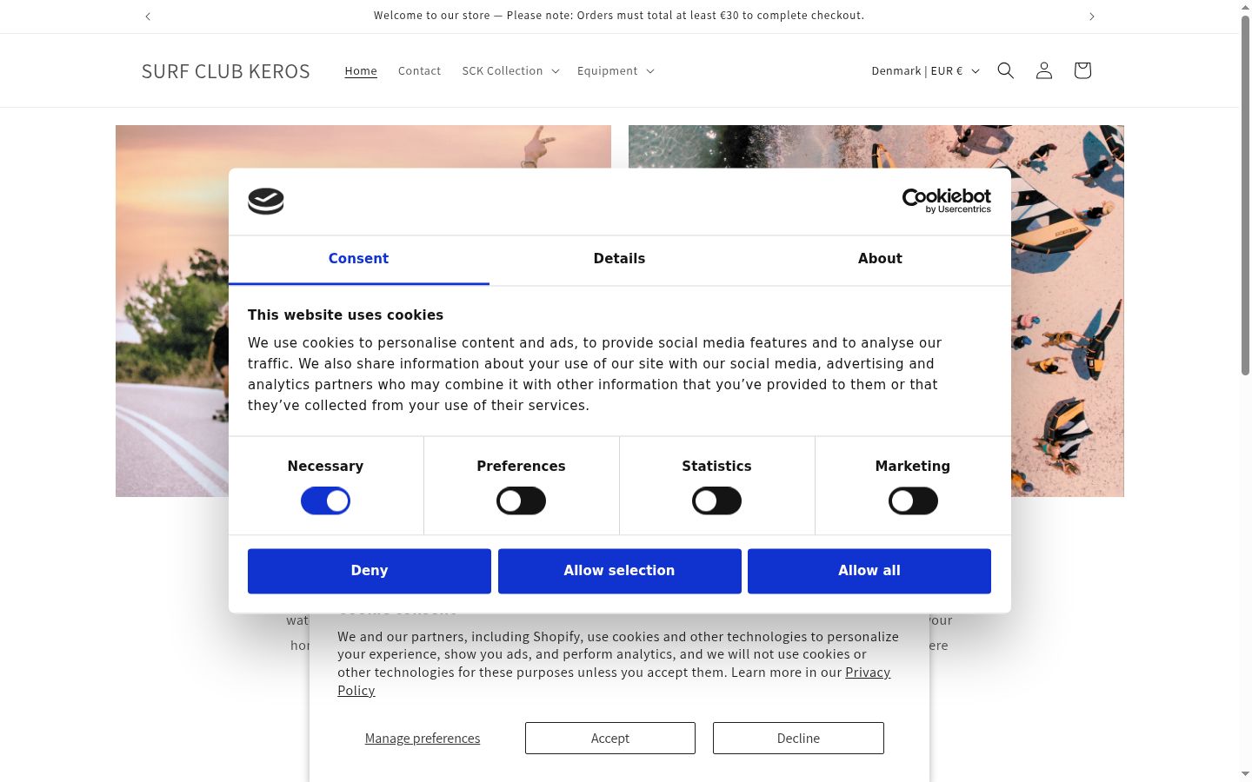Enable the Preferences cookies switch
The height and width of the screenshot is (782, 1252).
[521, 500]
